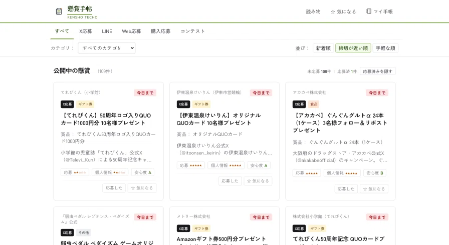Click the ギフト券 tag on メトリー株式会社 card
This screenshot has width=449, height=245.
[201, 228]
